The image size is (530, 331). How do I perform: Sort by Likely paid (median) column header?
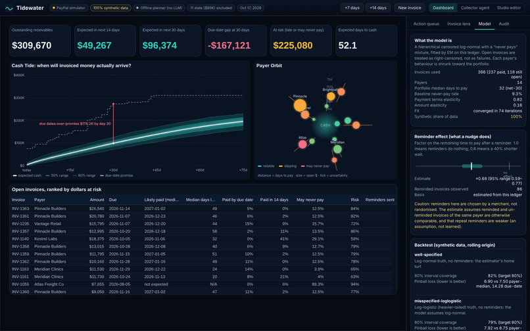(162, 200)
